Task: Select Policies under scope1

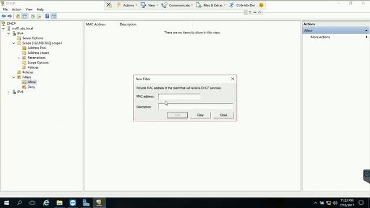Action: tap(33, 68)
